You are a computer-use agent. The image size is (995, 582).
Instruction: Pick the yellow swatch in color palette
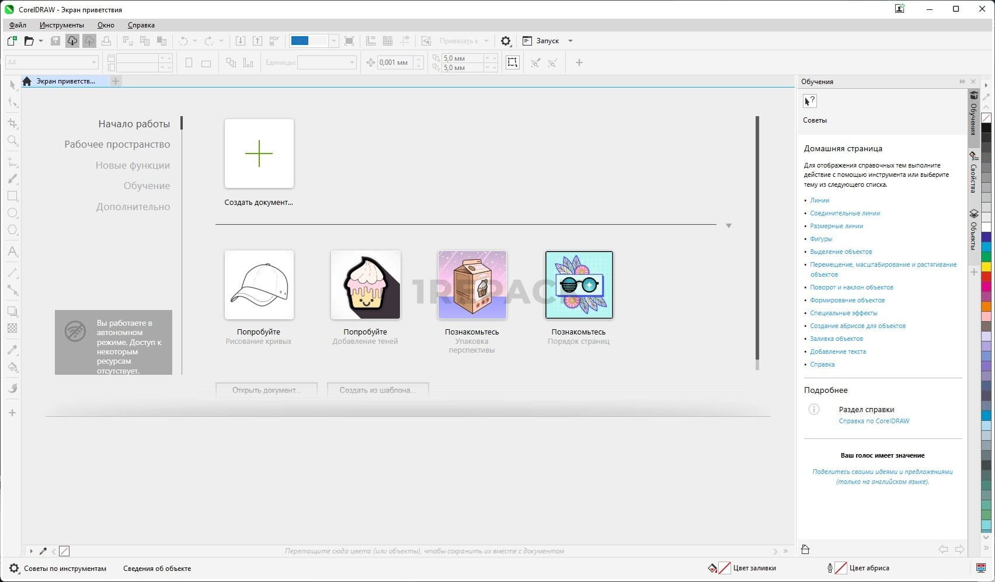pos(986,267)
